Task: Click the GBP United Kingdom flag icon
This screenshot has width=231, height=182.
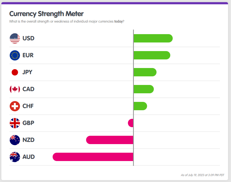Action: pos(15,123)
